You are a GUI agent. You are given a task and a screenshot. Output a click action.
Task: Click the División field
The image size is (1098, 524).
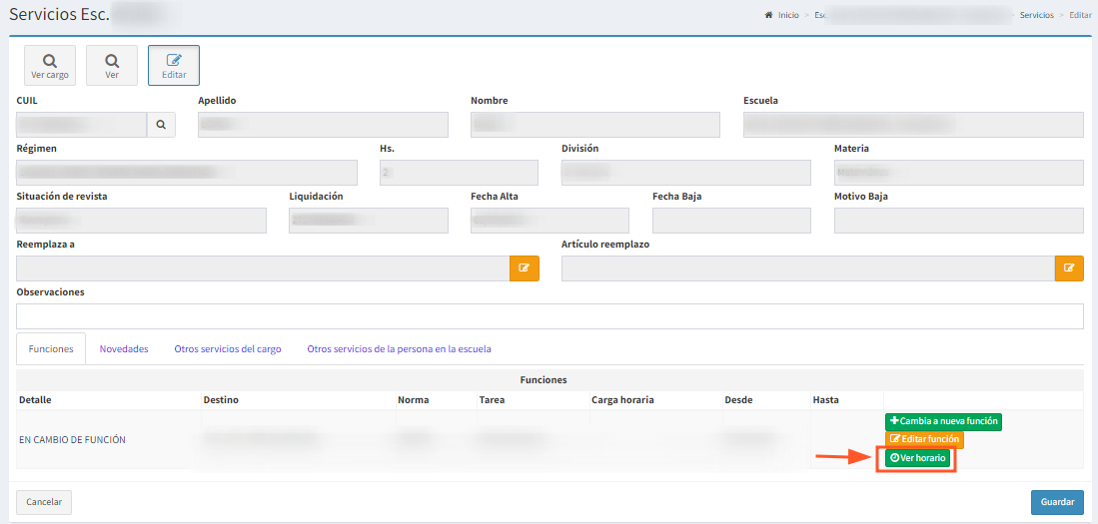686,173
